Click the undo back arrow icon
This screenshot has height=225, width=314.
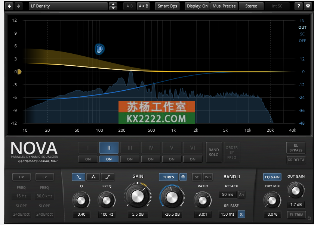coord(9,6)
